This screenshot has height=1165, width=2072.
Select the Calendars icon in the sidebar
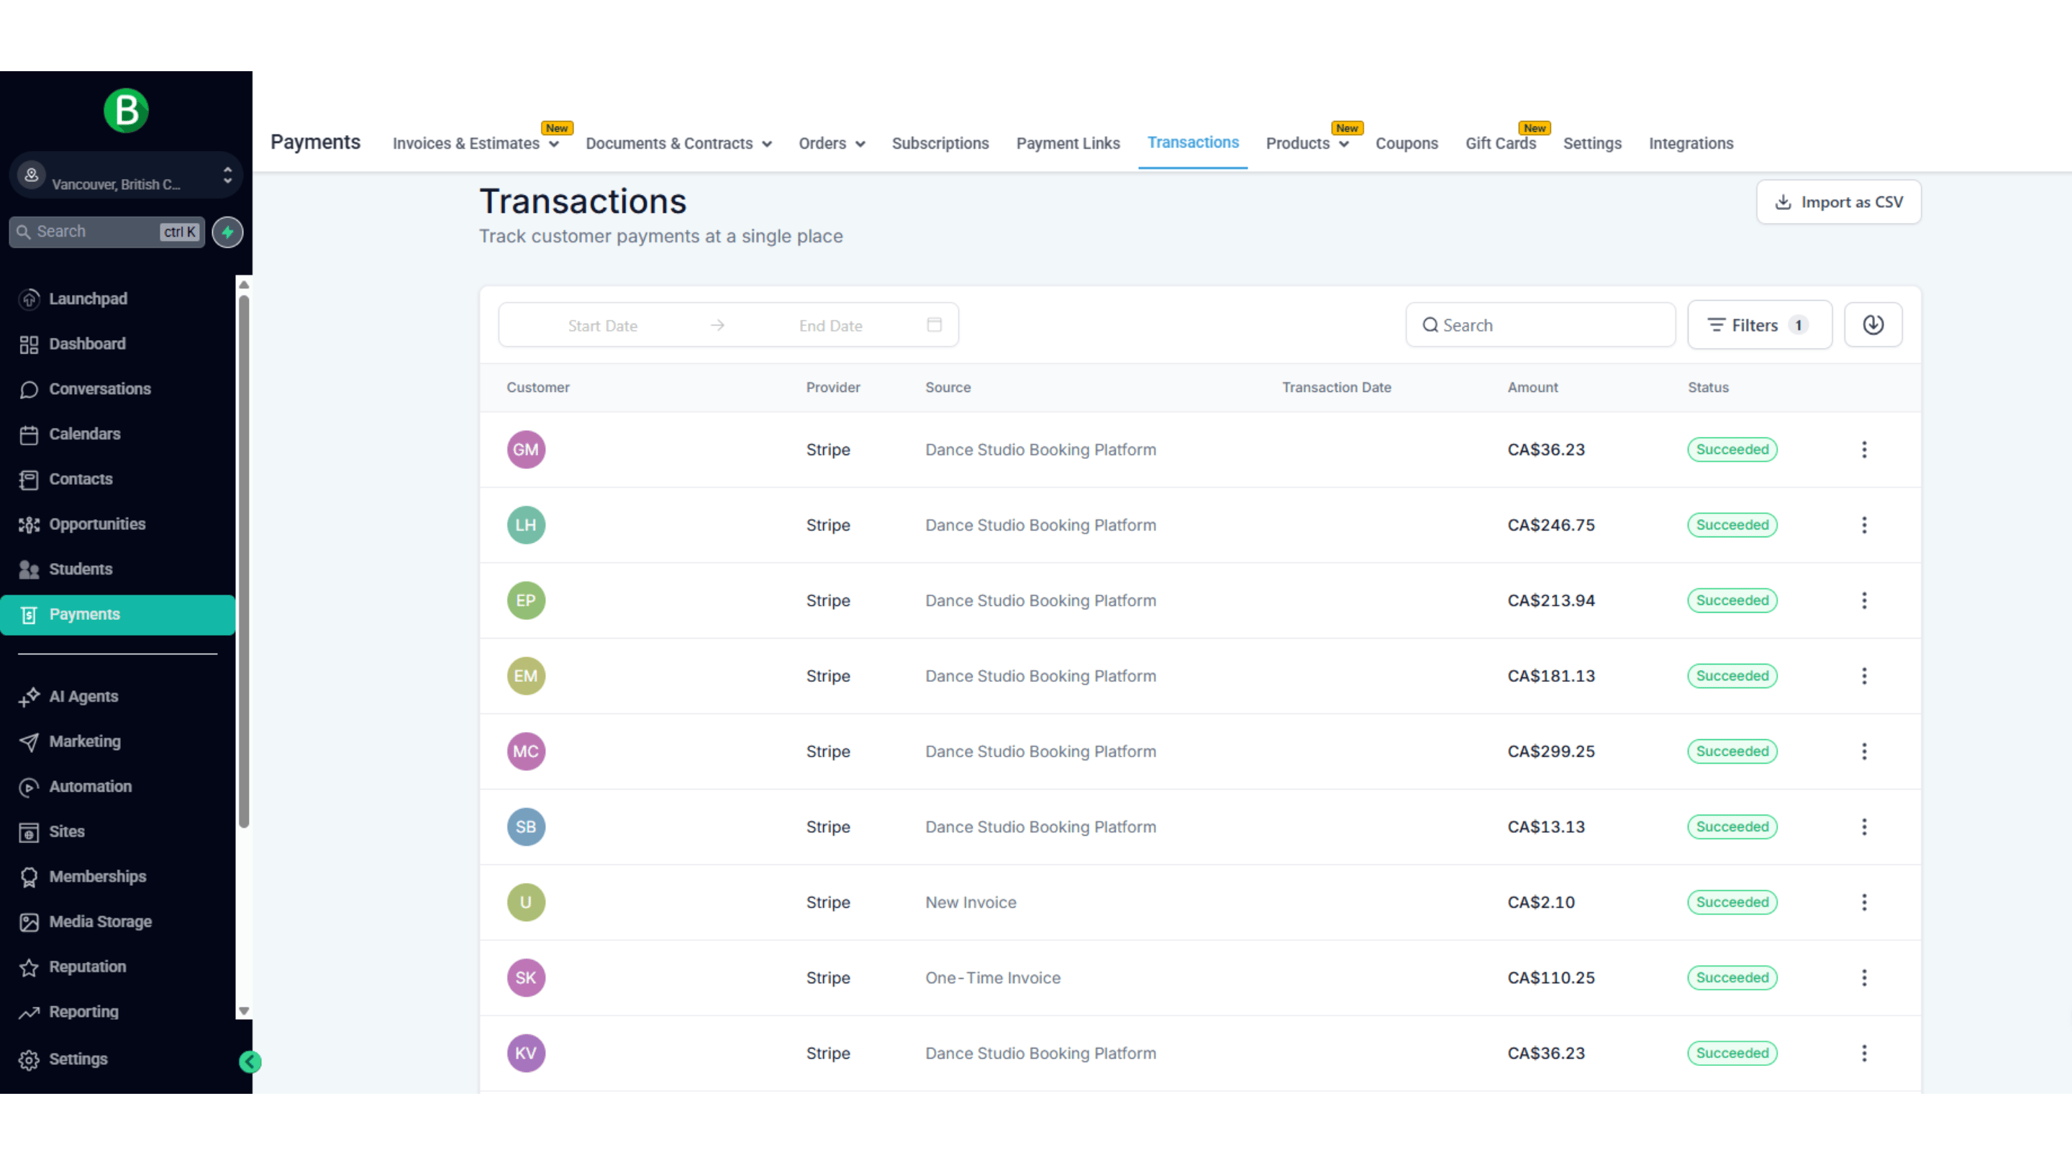(x=29, y=434)
